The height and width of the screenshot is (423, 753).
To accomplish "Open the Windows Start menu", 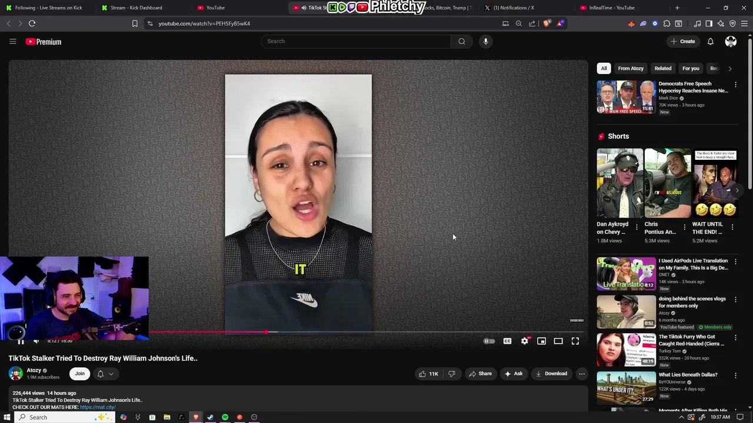I will [x=7, y=417].
